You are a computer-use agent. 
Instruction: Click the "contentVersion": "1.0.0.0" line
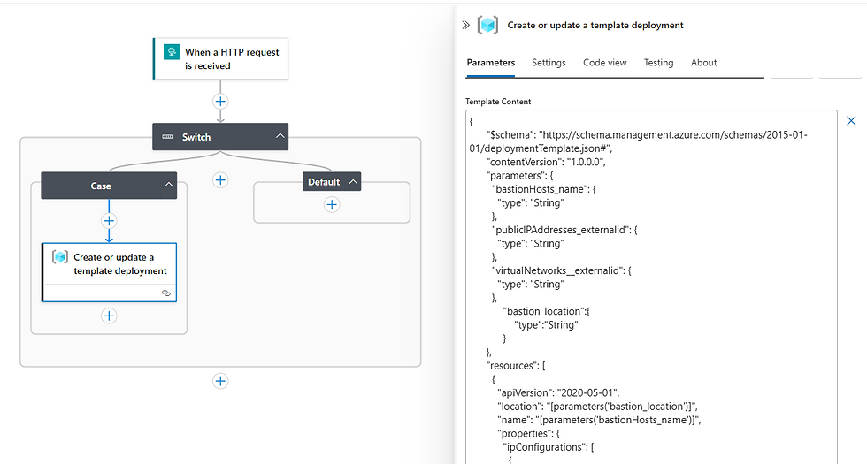pos(546,162)
